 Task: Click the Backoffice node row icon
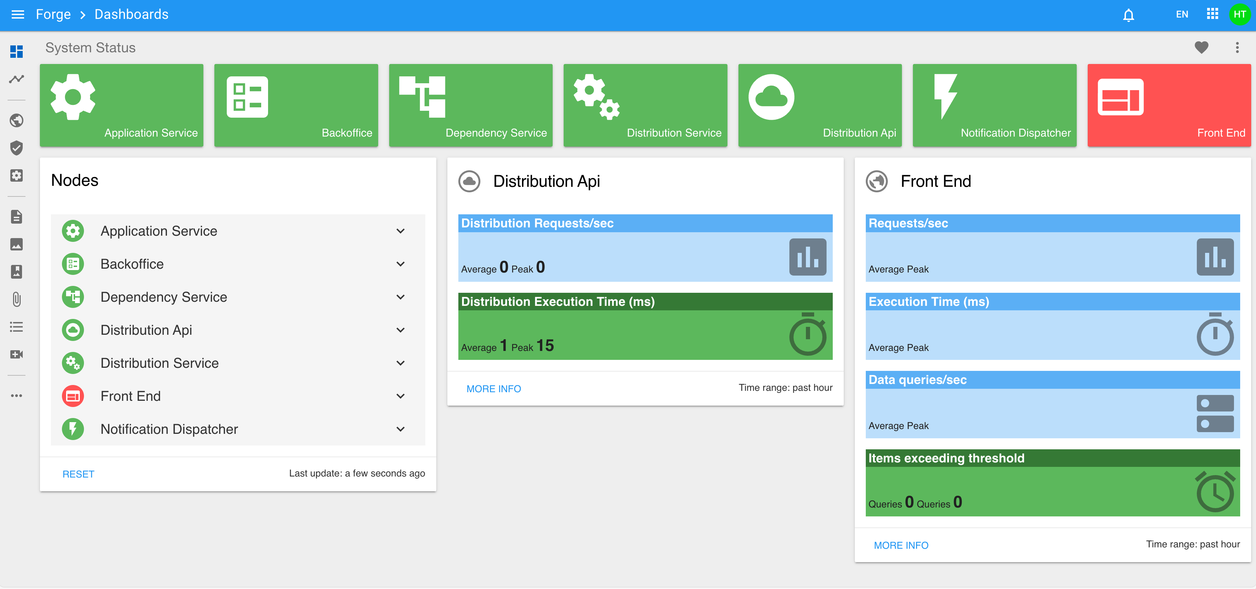[73, 264]
